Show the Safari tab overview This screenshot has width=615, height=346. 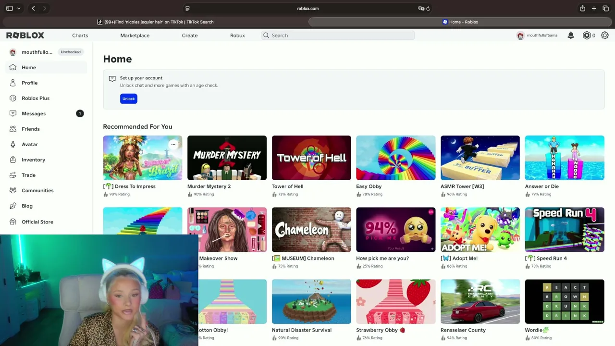click(605, 8)
